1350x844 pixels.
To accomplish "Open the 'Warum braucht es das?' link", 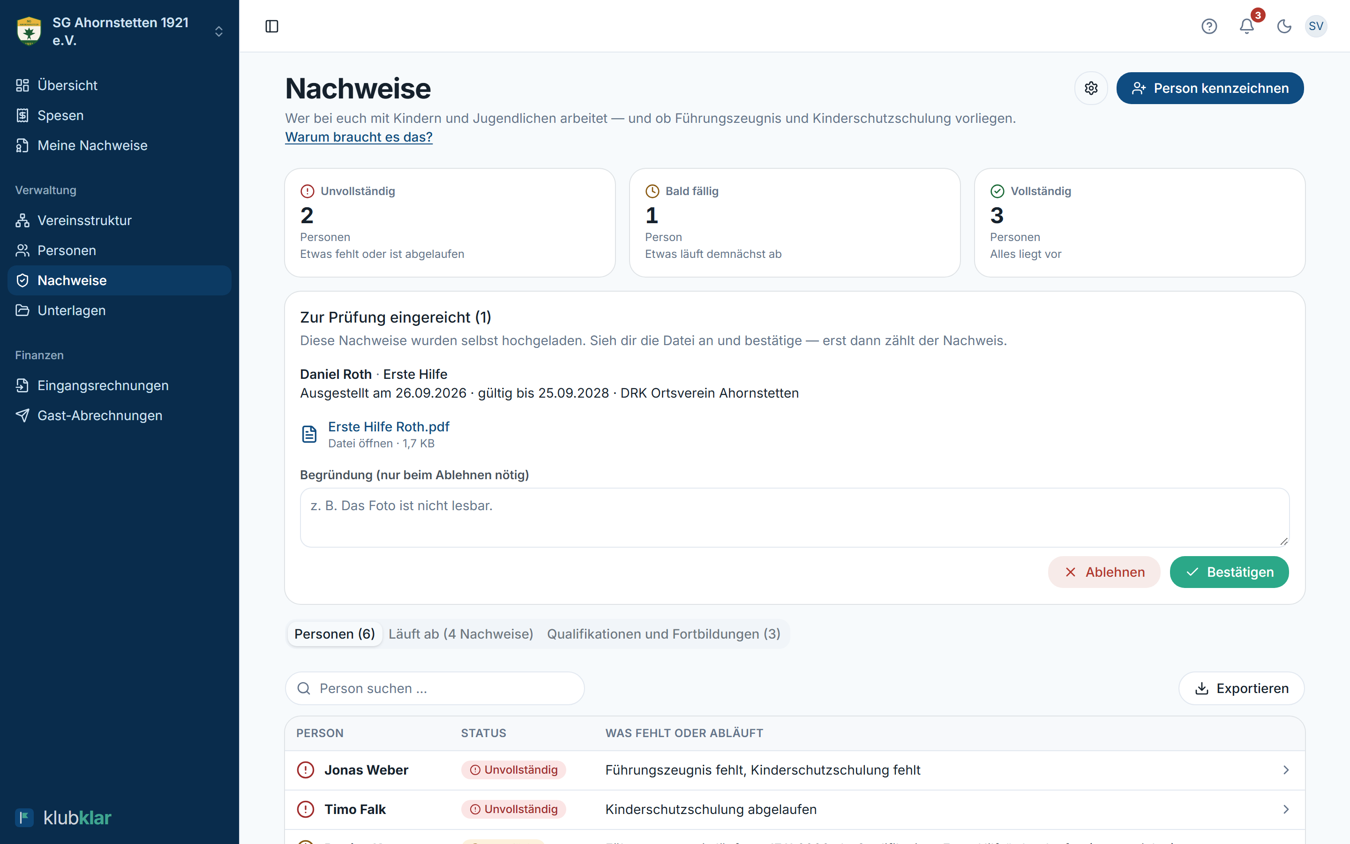I will [x=359, y=137].
